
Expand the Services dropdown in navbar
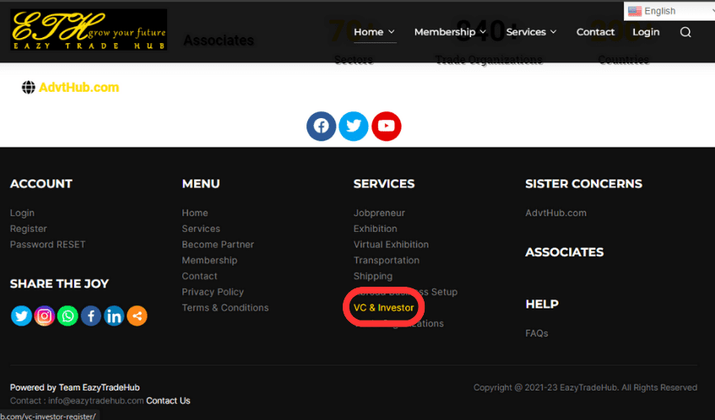click(x=531, y=32)
